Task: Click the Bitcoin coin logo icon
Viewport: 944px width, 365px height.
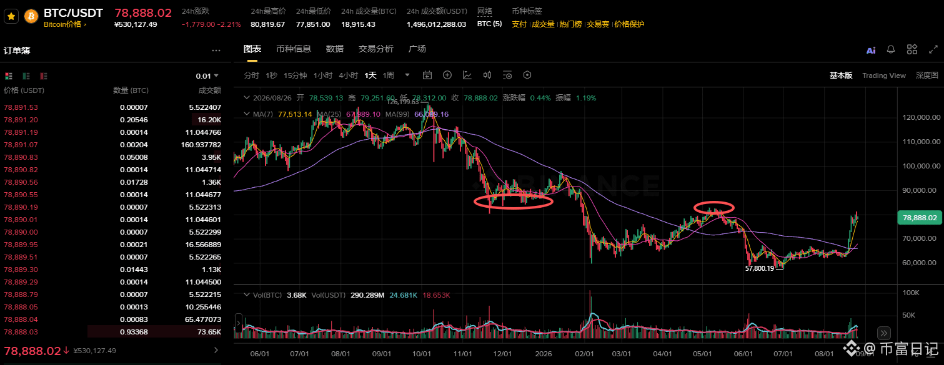Action: (31, 17)
